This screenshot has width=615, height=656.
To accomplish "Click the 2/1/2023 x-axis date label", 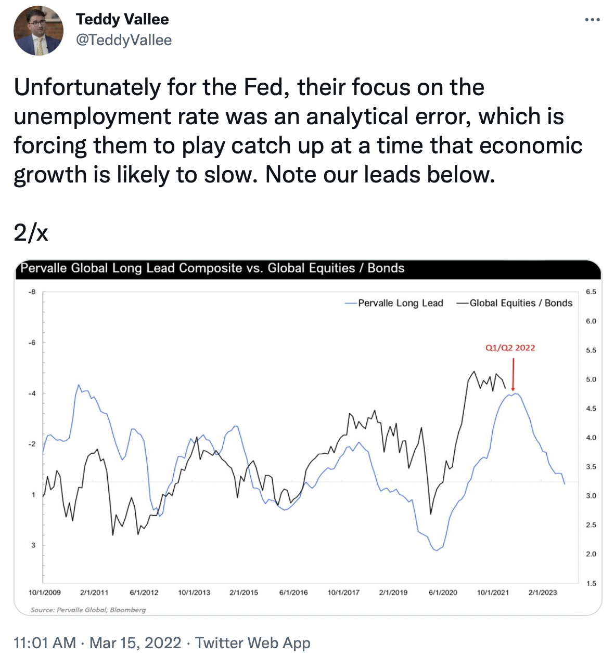I will (x=543, y=592).
